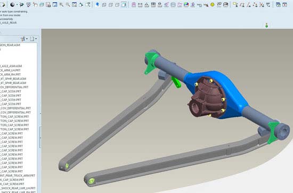Click the green traffic light status indicator
This screenshot has height=193, width=293.
tap(266, 25)
